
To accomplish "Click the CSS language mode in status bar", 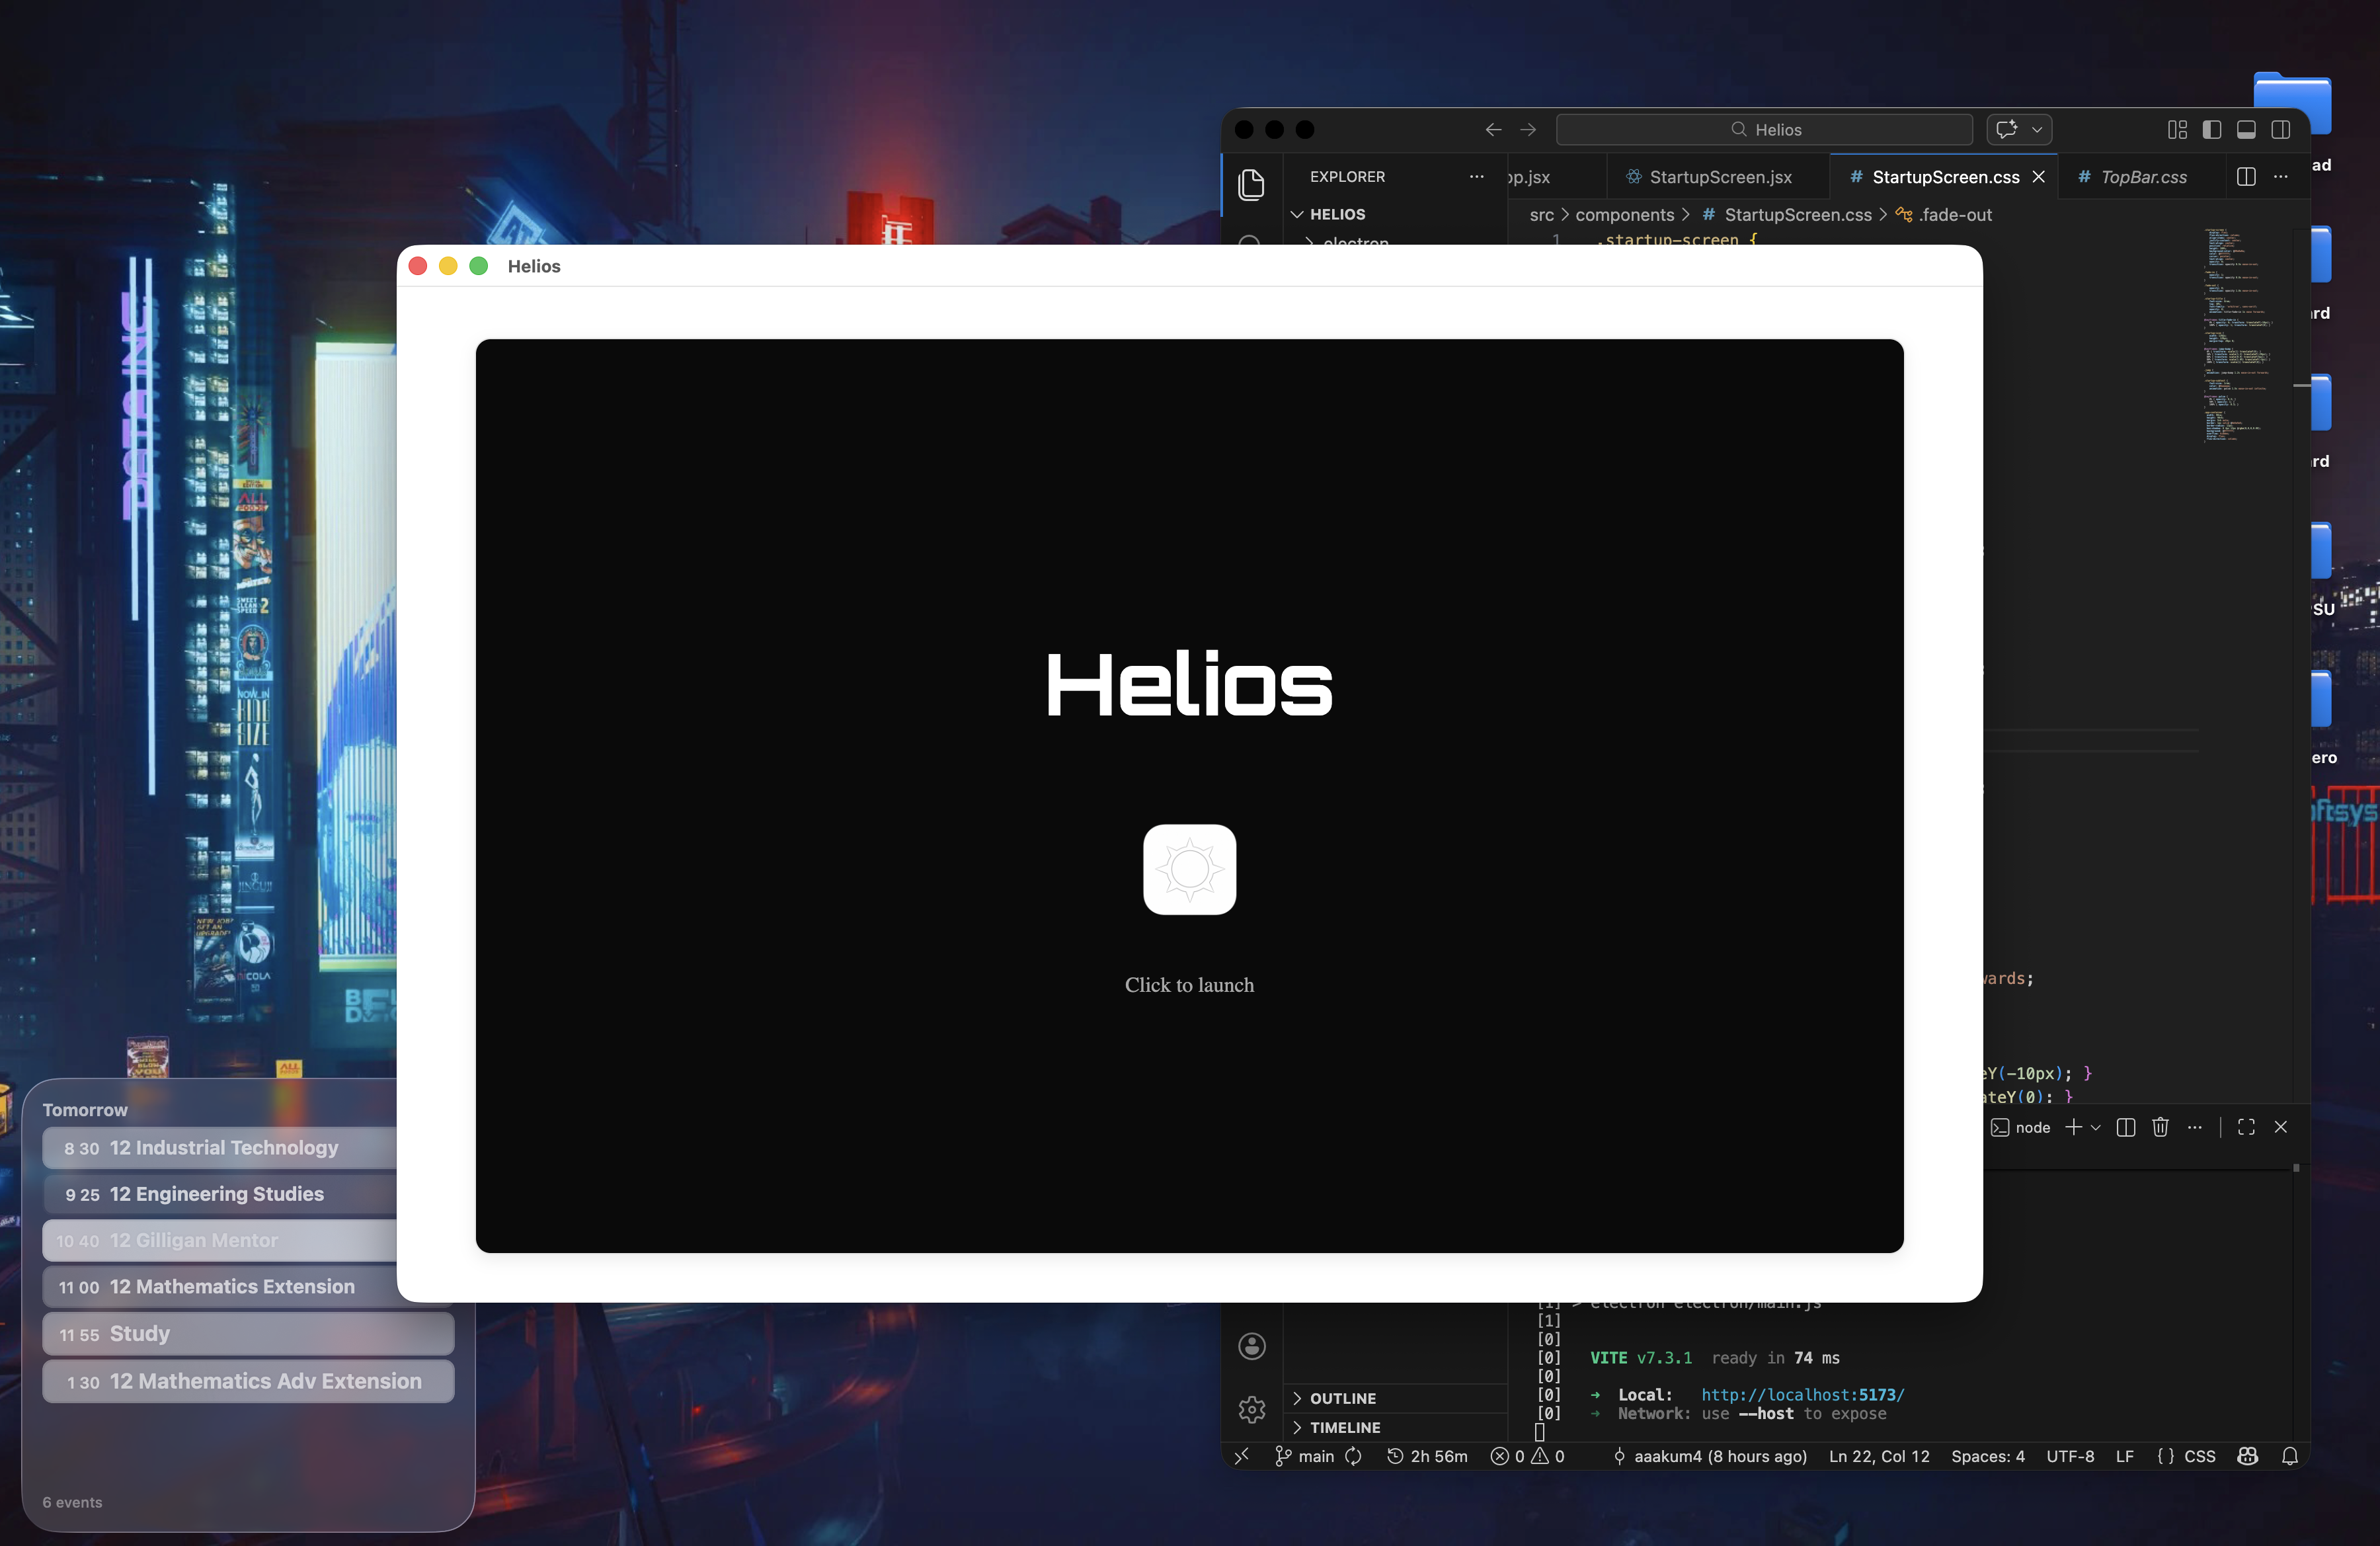I will click(2199, 1456).
